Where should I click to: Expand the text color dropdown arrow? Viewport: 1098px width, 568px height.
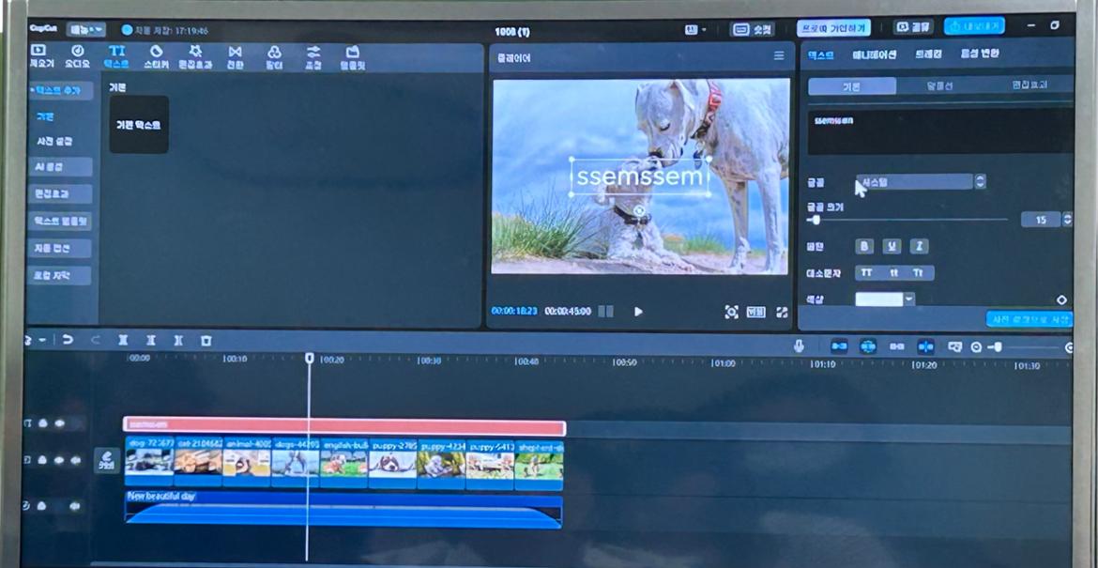(909, 299)
